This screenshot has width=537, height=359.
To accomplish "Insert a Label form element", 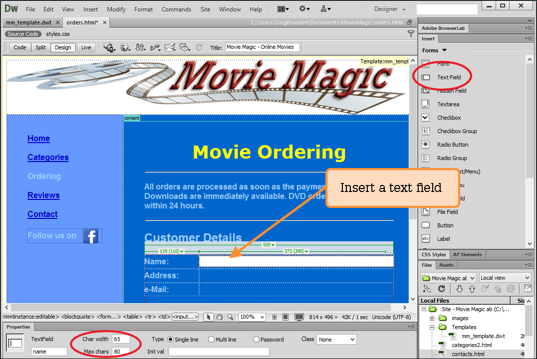I will click(443, 239).
